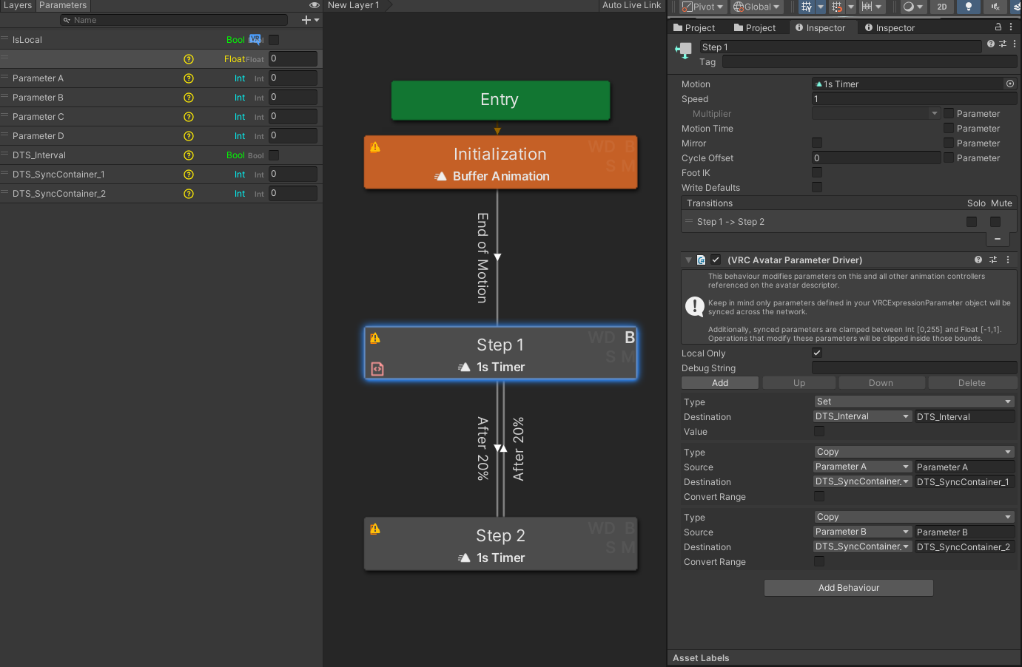Click the Speed value field

[914, 98]
